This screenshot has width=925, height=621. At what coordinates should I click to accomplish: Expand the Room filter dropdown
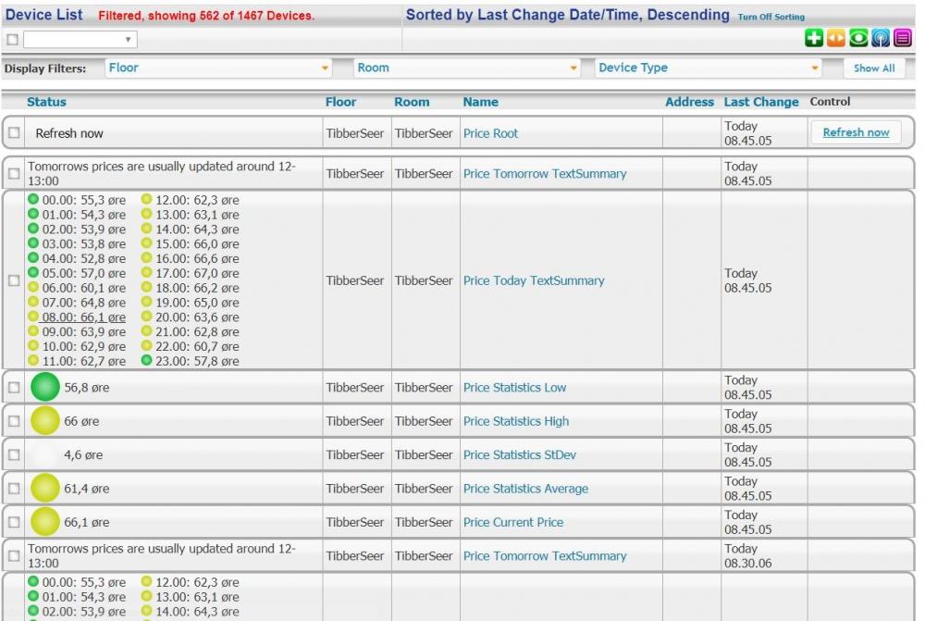click(x=467, y=68)
